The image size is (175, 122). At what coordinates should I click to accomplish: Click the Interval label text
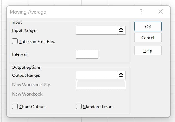pos(20,54)
